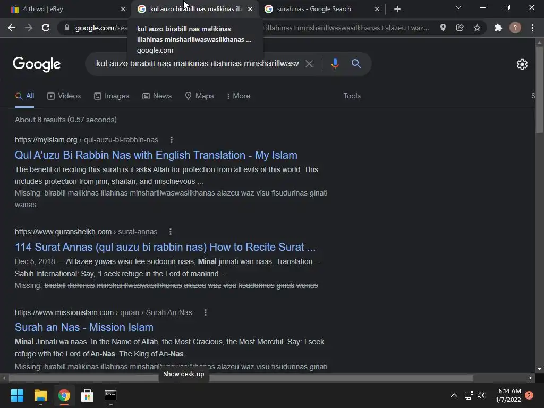Open 'Surah an Nas - Mission Islam' link
This screenshot has height=408, width=544.
[x=84, y=327]
